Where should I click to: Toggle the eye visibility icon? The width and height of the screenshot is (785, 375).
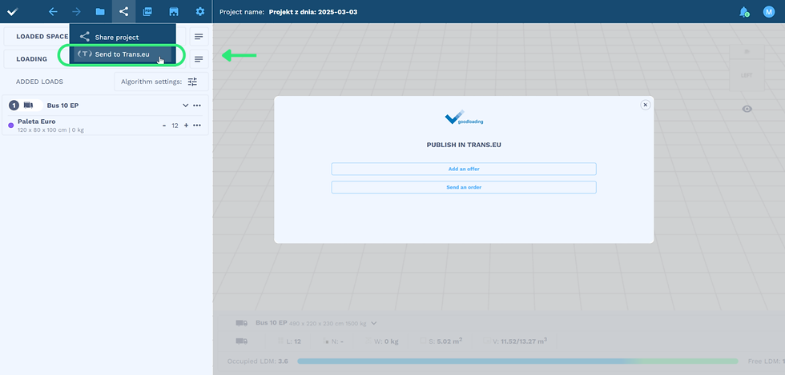tap(747, 109)
